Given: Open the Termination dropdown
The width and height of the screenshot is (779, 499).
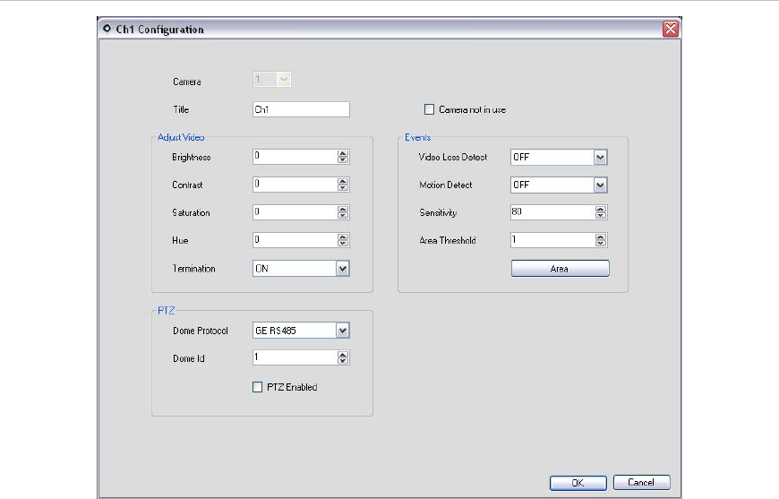Looking at the screenshot, I should [x=342, y=268].
